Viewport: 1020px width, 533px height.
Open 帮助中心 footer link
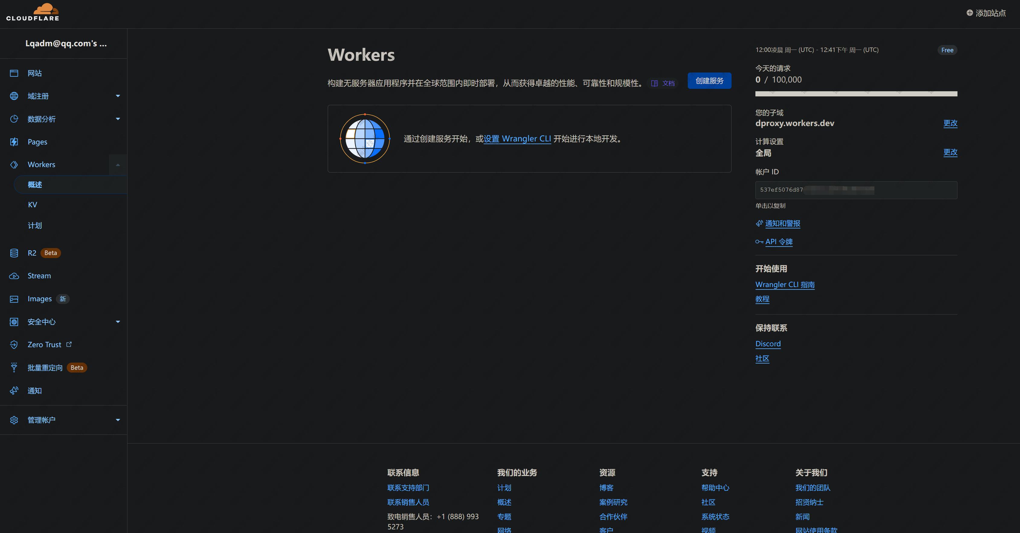(715, 488)
